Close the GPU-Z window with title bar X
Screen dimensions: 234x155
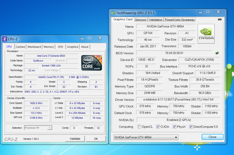click(218, 12)
